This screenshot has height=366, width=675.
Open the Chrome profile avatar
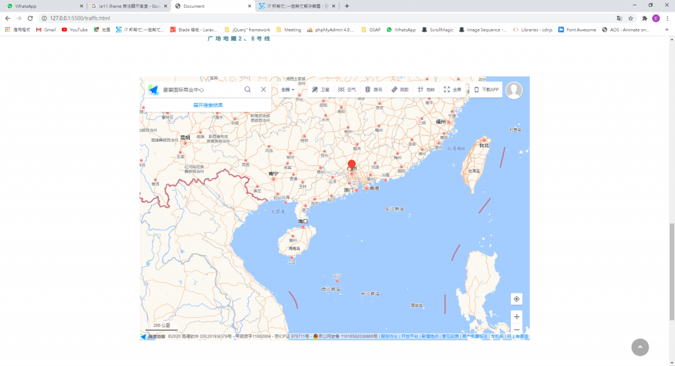tap(656, 18)
